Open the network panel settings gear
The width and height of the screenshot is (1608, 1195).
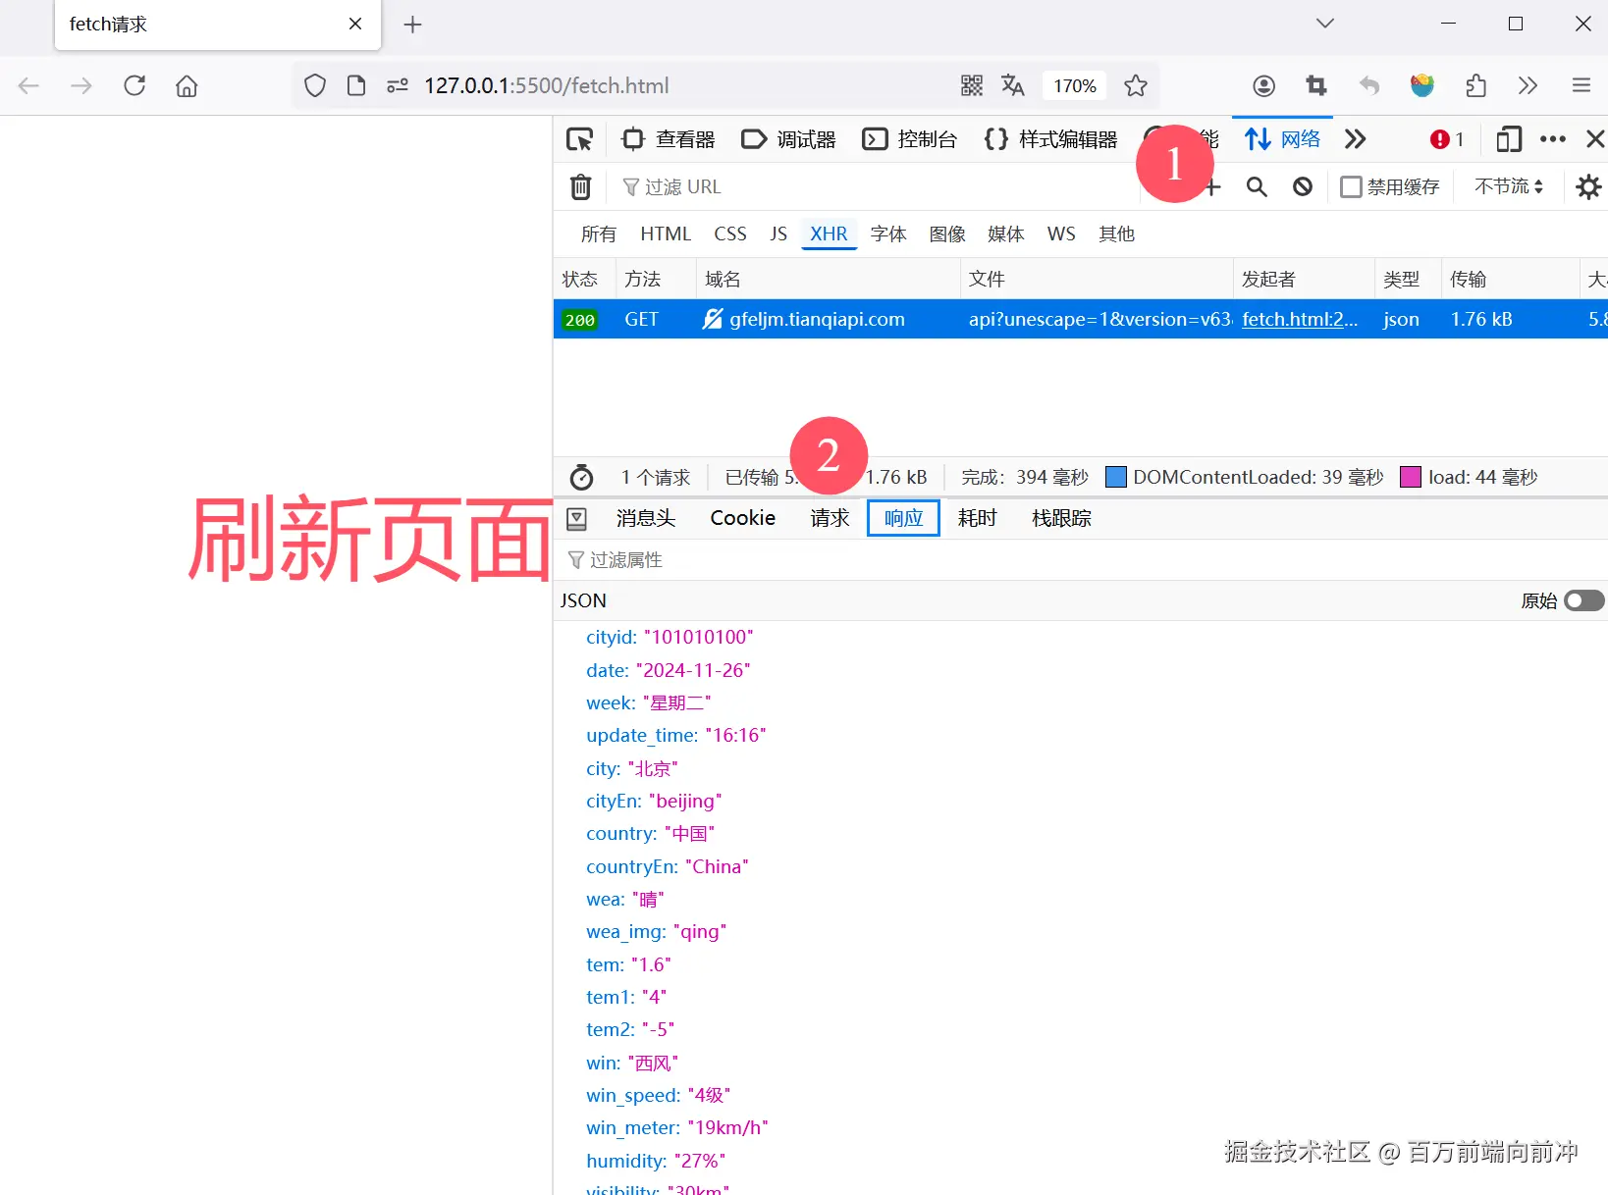[x=1589, y=186]
